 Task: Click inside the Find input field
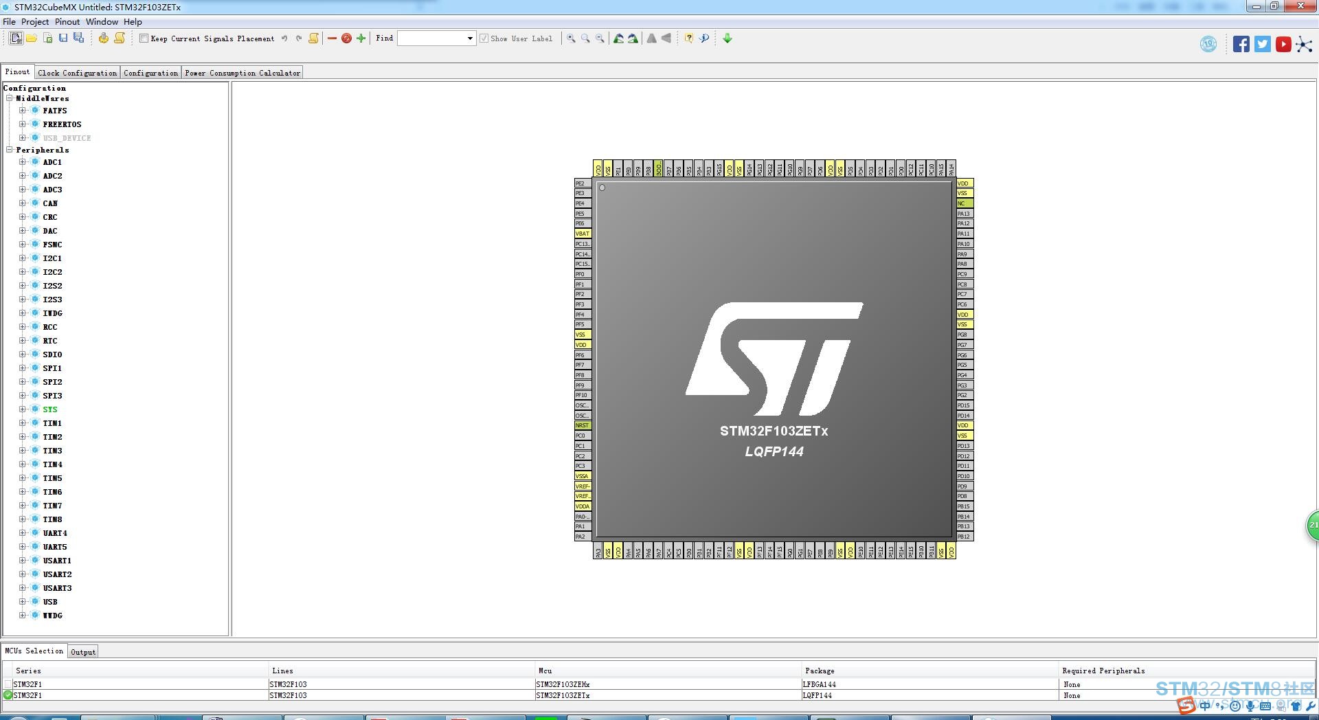[431, 38]
